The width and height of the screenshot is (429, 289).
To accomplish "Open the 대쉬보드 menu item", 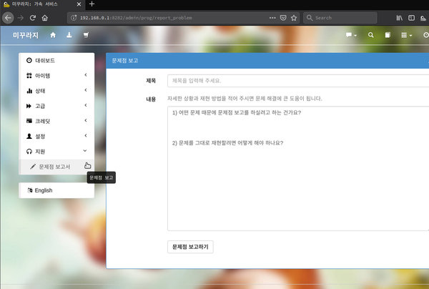I will pyautogui.click(x=56, y=61).
